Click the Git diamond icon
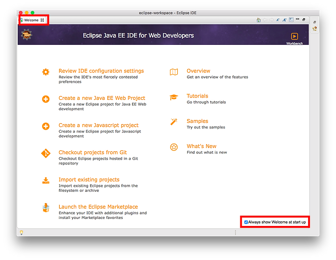The image size is (336, 260). click(46, 153)
